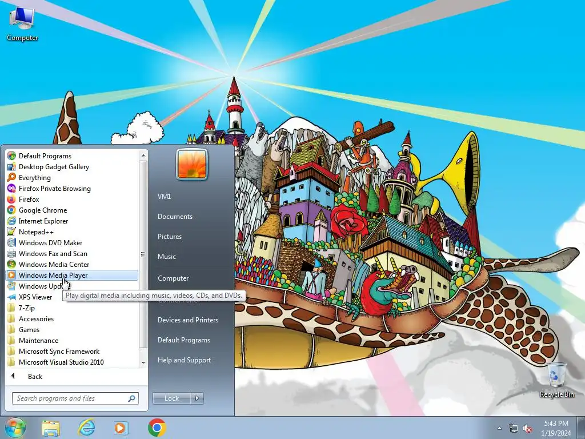The image size is (585, 439).
Task: Click the search magnifier icon
Action: [x=131, y=398]
